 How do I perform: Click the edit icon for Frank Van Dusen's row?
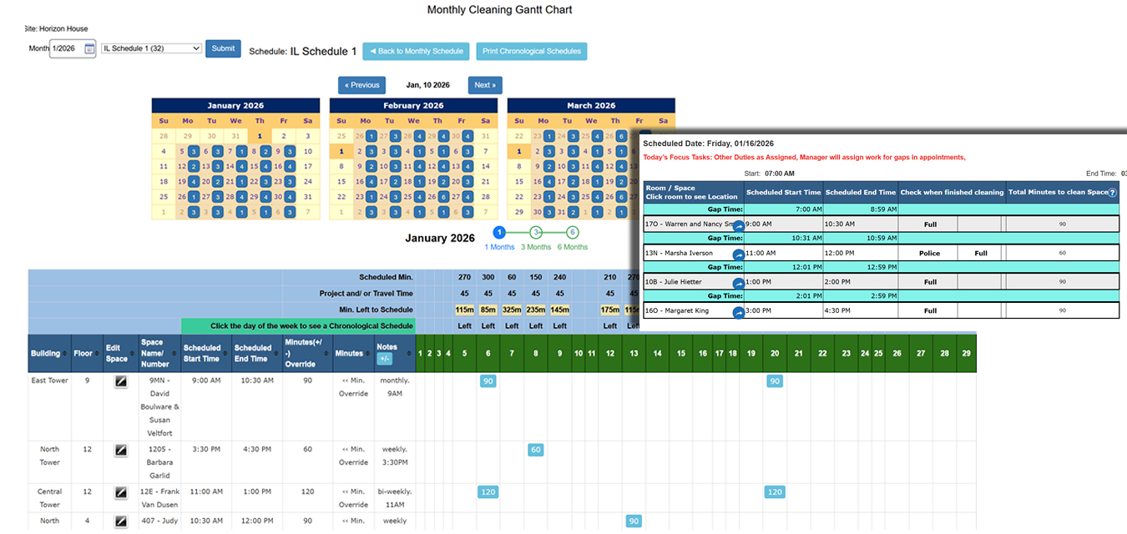click(x=119, y=491)
